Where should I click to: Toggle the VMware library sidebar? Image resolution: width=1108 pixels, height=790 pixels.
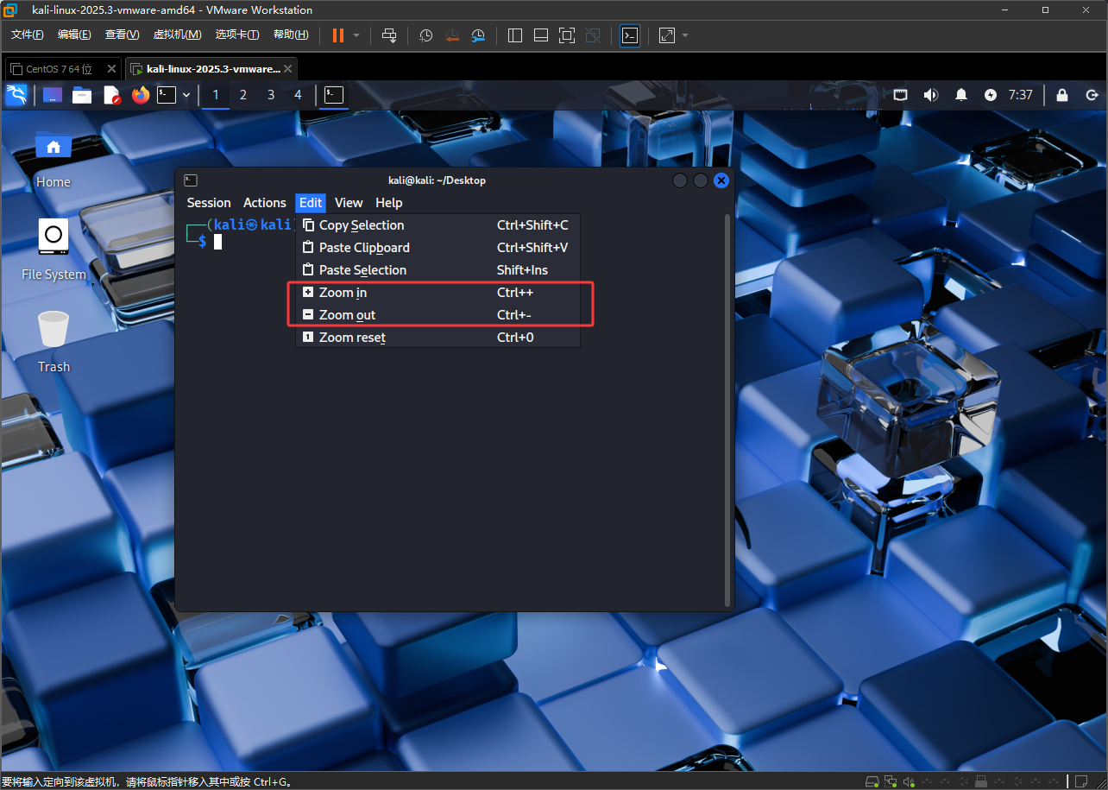515,35
